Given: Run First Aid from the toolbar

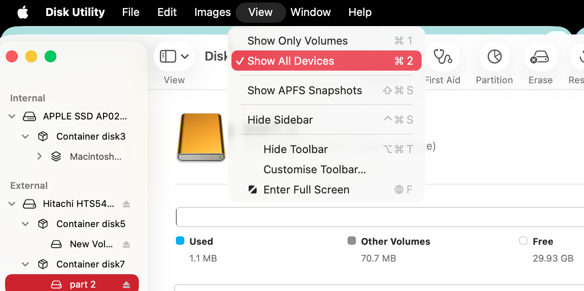Looking at the screenshot, I should tap(443, 63).
